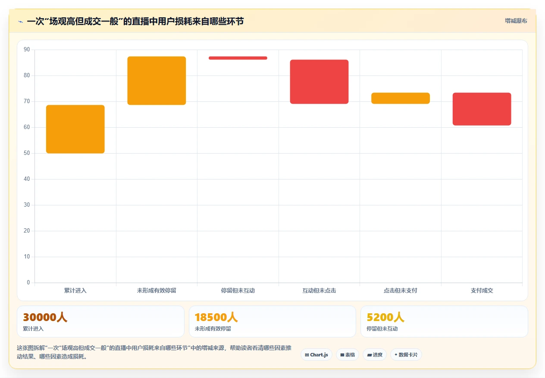
Task: Click the Chart.js tag pill
Action: point(316,355)
